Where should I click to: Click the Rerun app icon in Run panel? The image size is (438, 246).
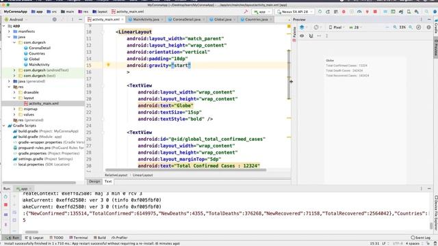(x=5, y=197)
